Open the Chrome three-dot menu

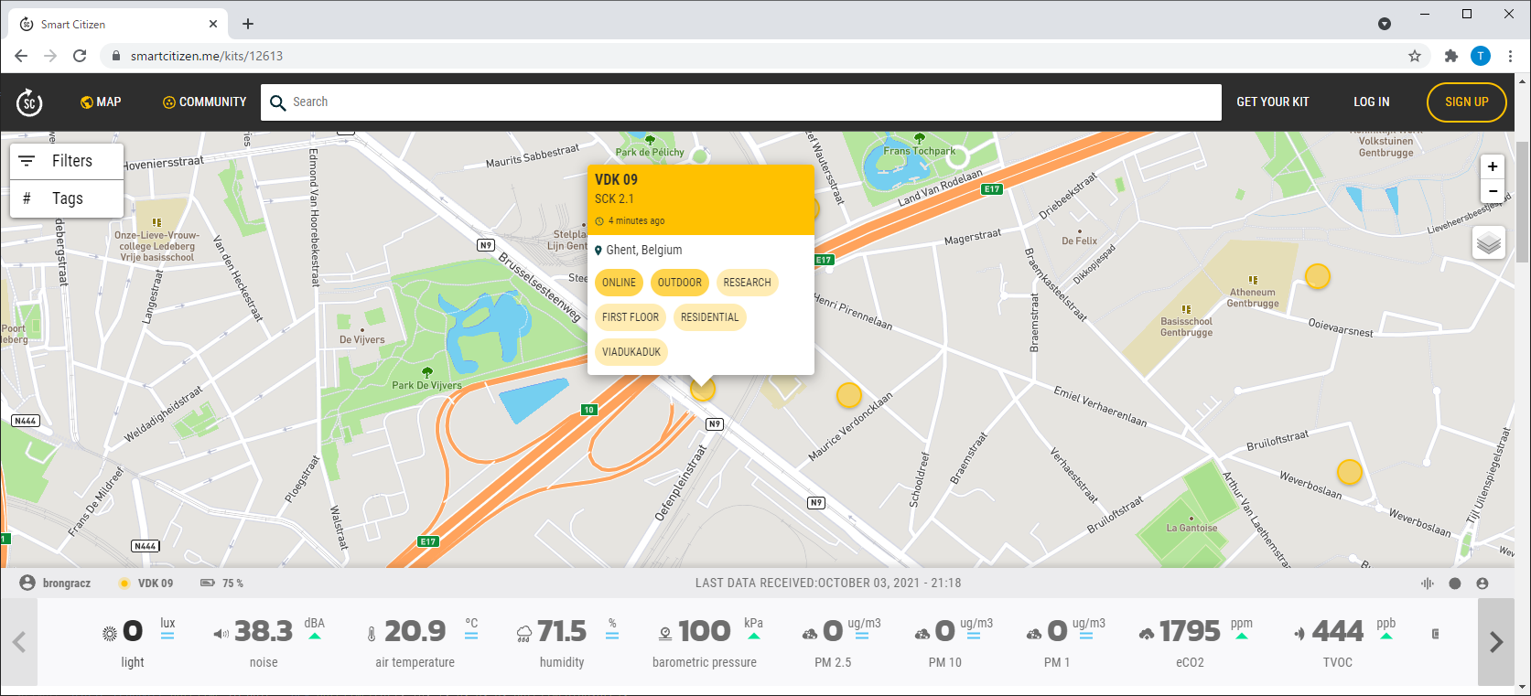point(1510,56)
